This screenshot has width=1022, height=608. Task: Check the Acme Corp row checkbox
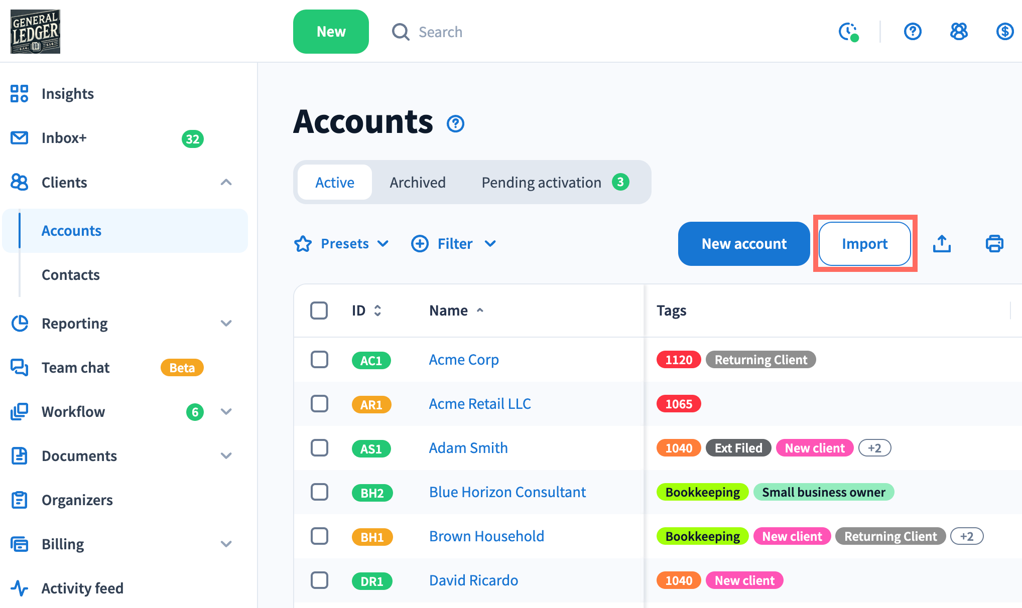pyautogui.click(x=319, y=360)
